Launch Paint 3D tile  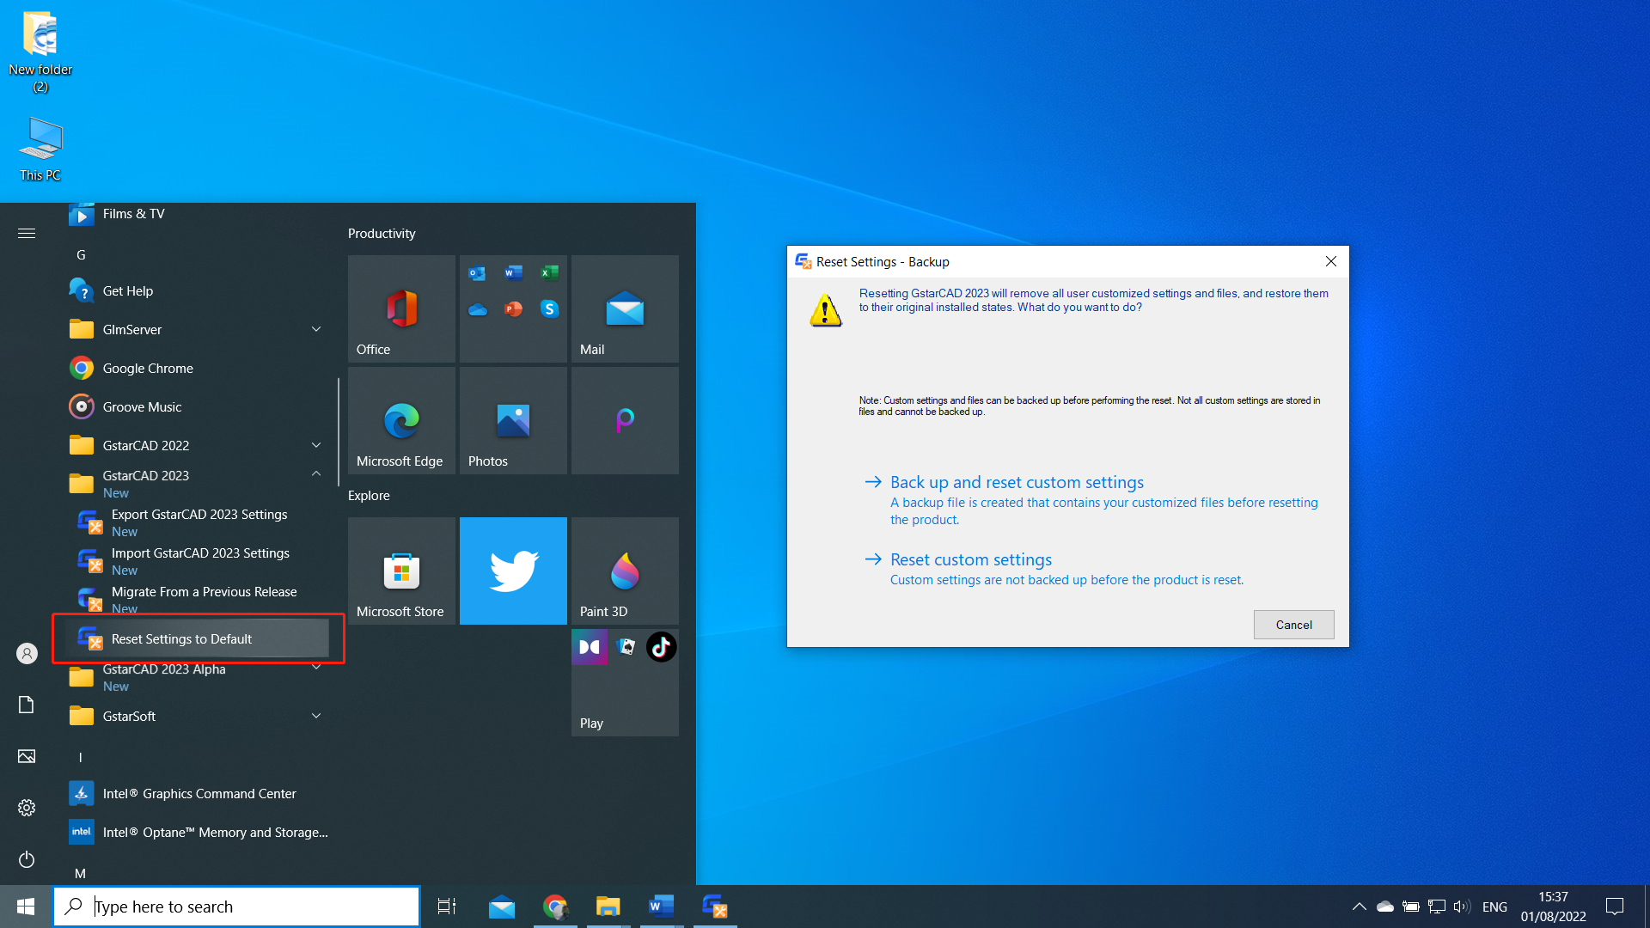click(x=625, y=571)
